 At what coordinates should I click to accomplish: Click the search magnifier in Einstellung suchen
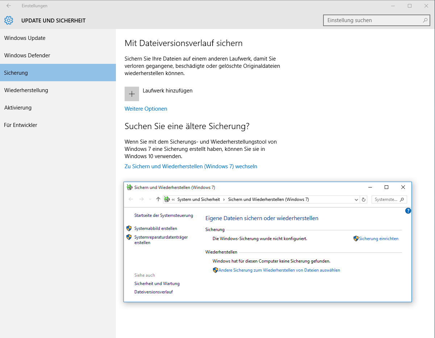425,20
